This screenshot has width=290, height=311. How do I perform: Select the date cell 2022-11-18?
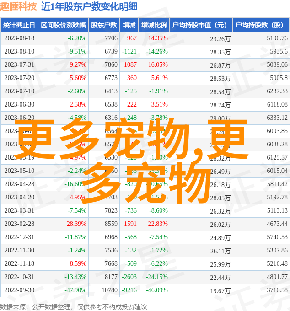tap(19, 263)
